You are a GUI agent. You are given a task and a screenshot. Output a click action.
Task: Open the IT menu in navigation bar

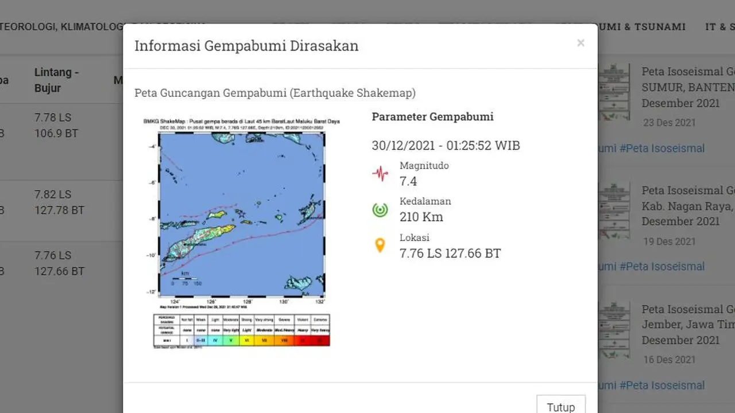pyautogui.click(x=720, y=26)
